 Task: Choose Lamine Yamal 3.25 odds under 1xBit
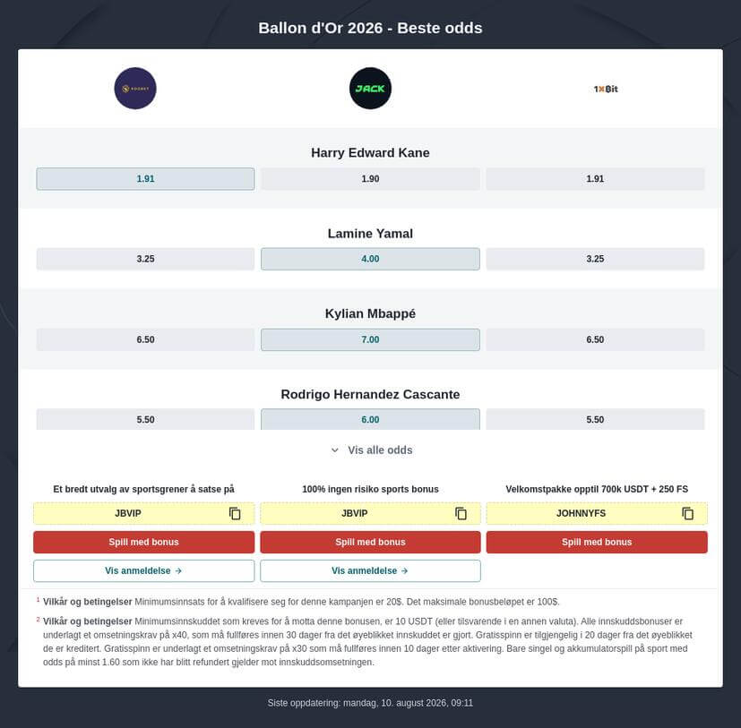pos(595,259)
